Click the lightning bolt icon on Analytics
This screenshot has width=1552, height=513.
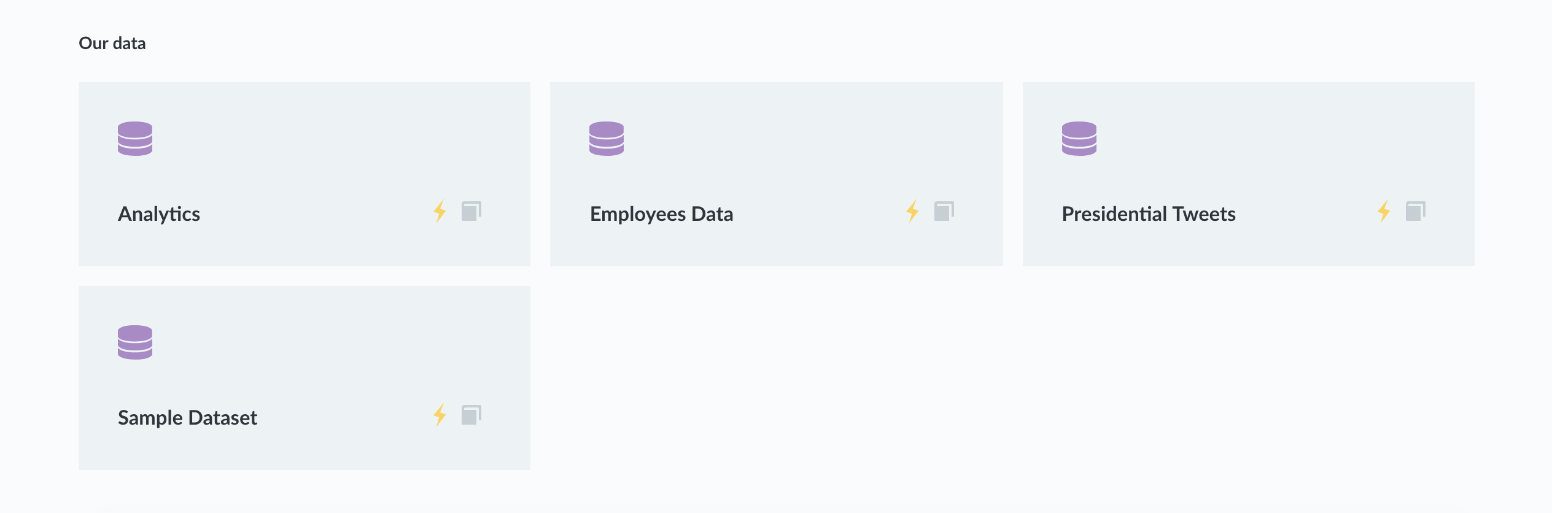pos(440,212)
